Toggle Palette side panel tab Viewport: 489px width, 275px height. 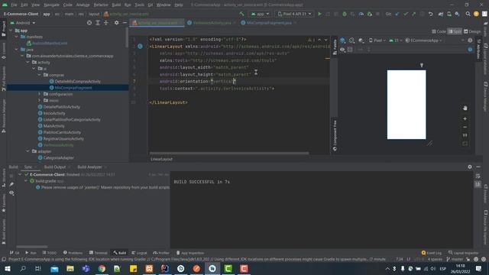[x=335, y=47]
